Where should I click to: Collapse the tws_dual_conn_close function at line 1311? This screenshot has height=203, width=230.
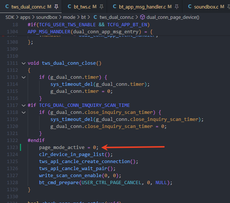pos(24,63)
